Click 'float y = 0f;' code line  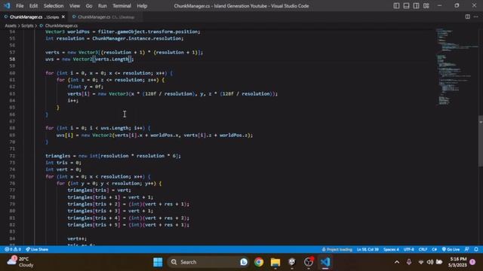(85, 87)
